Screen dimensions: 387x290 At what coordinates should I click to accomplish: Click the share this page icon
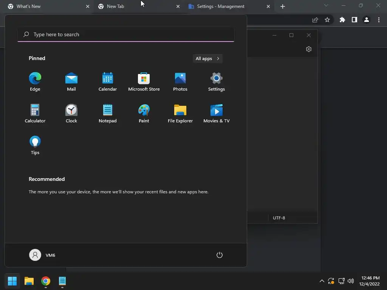pyautogui.click(x=315, y=20)
